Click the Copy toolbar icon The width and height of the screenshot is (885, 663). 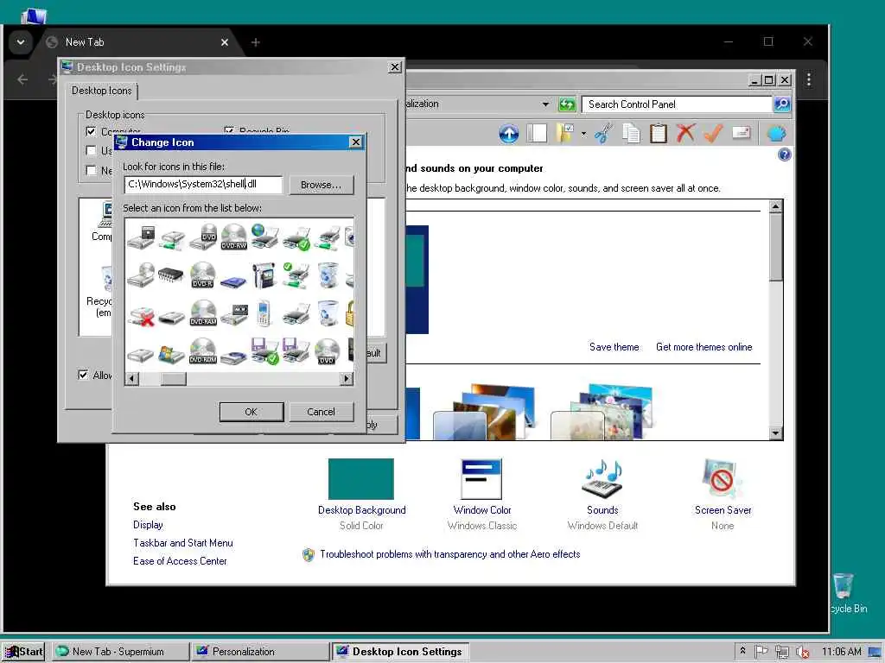pos(631,134)
